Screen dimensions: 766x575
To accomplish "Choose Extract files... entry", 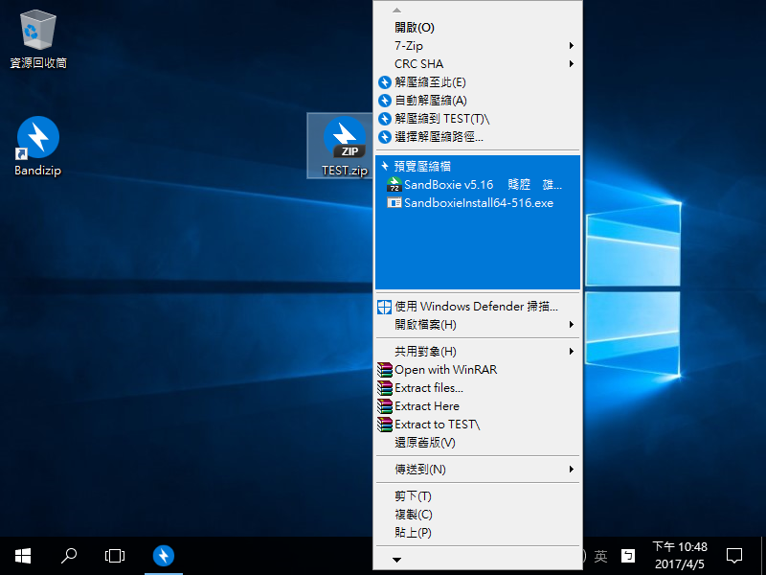I will tap(478, 388).
